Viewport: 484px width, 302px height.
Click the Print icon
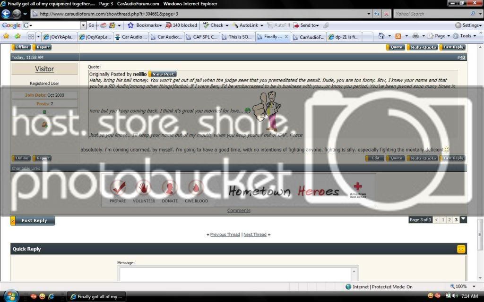coord(415,36)
